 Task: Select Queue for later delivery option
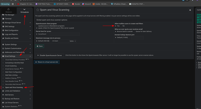(x=134, y=31)
